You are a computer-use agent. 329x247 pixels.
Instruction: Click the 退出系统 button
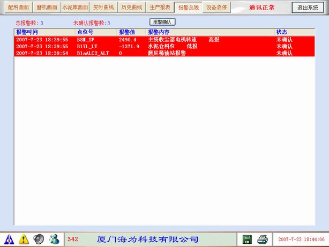pyautogui.click(x=308, y=8)
